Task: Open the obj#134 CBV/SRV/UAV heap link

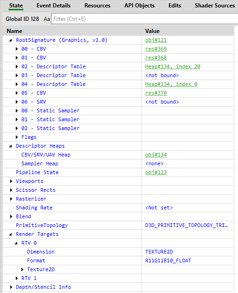Action: [x=156, y=155]
